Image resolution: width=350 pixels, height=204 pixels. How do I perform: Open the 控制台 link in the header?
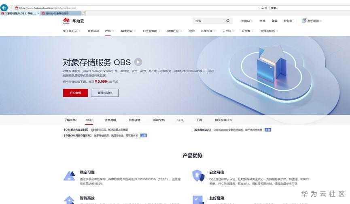(288, 21)
